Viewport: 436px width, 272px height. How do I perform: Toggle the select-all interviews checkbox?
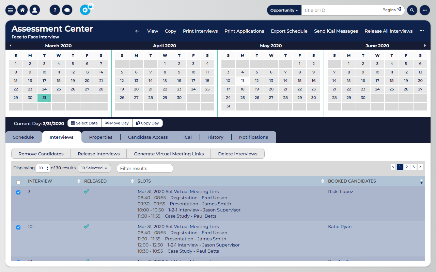[18, 182]
